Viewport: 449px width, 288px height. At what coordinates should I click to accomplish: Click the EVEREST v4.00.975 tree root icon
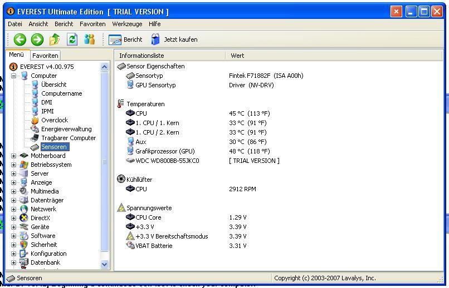pos(13,67)
